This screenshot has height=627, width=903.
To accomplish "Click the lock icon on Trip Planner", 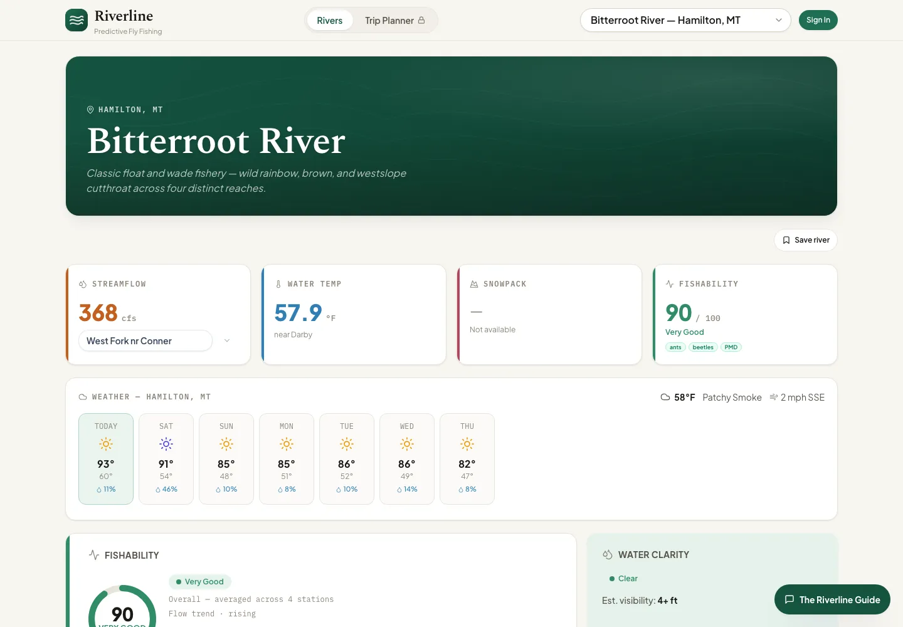I will (x=421, y=20).
